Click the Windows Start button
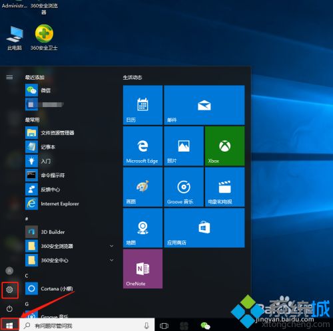The image size is (333, 331). tap(9, 325)
